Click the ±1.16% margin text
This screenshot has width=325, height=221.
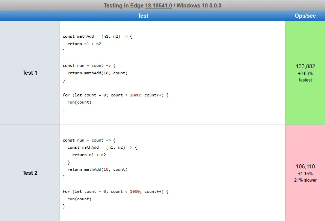pyautogui.click(x=305, y=173)
